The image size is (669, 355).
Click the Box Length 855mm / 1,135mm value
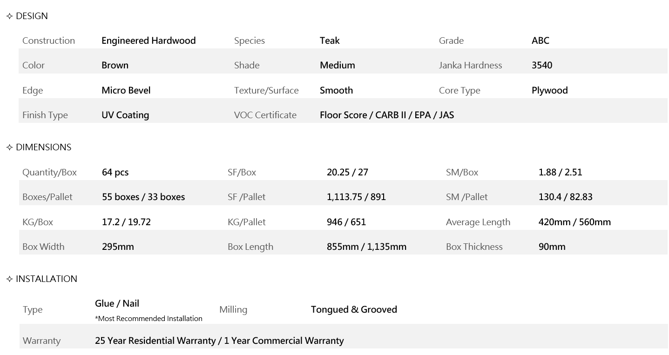tap(366, 247)
